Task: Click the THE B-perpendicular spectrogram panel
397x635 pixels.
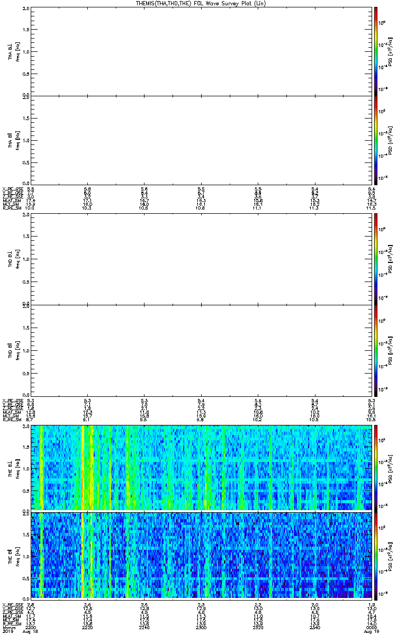Action: point(201,467)
